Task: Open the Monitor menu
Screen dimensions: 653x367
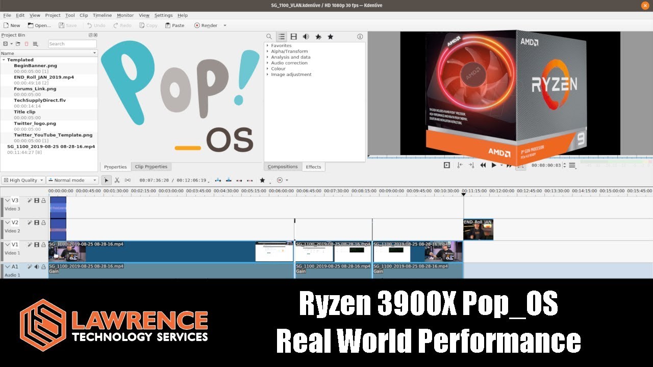Action: click(125, 15)
